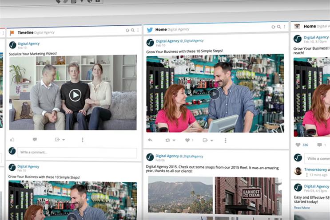330x220 pixels.
Task: Like the Instagram post with 336 likes
Action: tap(298, 145)
